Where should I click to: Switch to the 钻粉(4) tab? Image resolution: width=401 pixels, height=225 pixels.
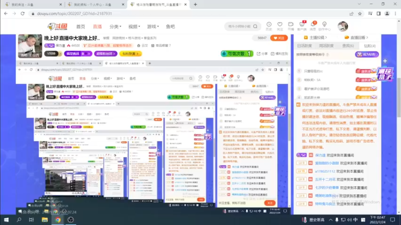pyautogui.click(x=370, y=46)
